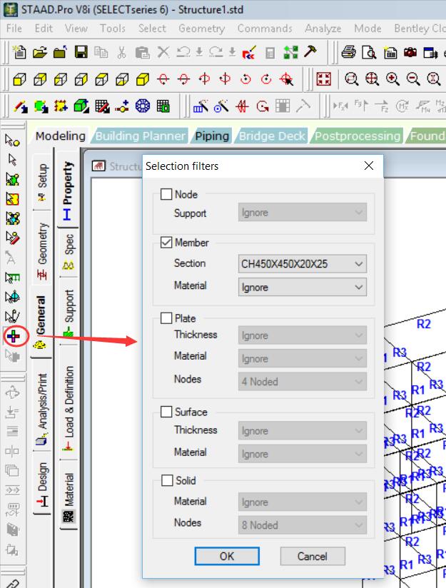Switch to the Building Planner tab

coord(141,136)
